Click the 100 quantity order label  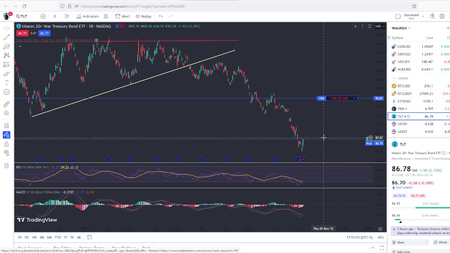click(321, 98)
